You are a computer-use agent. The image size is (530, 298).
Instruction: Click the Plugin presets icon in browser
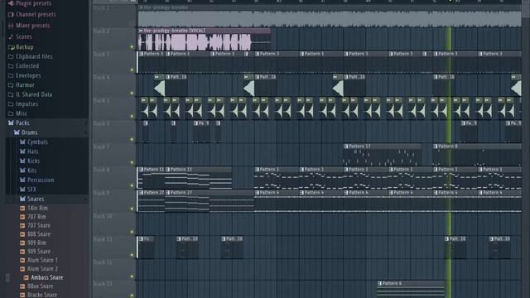click(x=11, y=3)
